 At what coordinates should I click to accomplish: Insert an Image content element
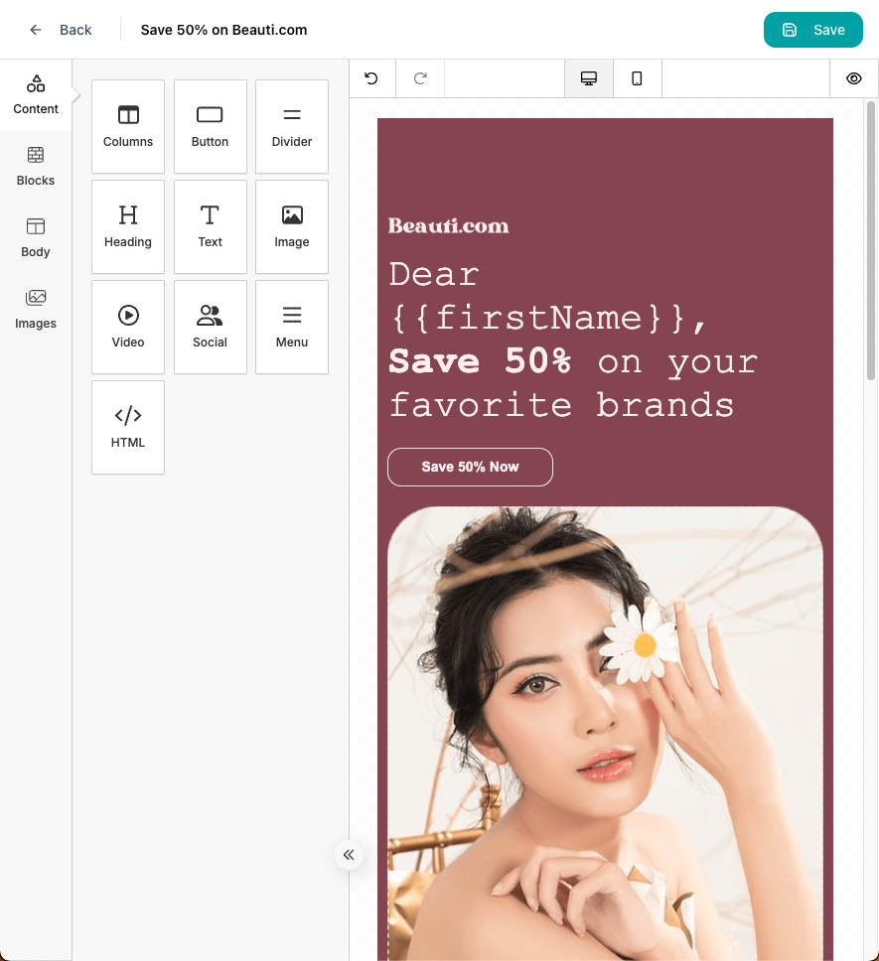pyautogui.click(x=292, y=226)
